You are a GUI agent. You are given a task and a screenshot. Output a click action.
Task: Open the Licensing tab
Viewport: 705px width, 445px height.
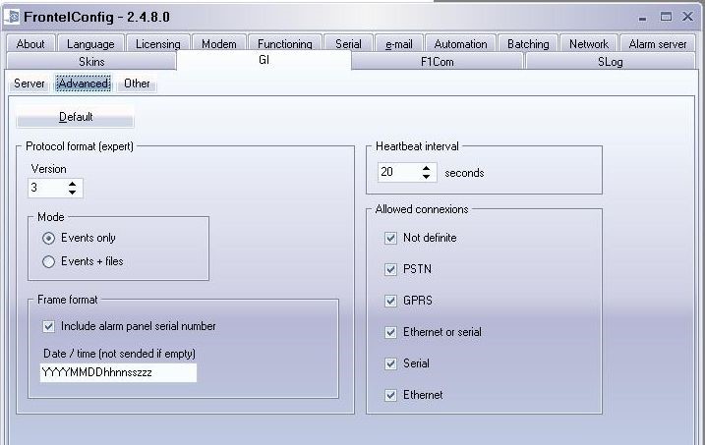pos(158,44)
